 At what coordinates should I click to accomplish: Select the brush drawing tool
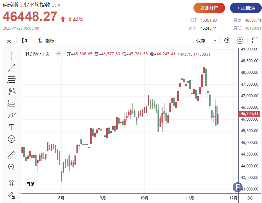pyautogui.click(x=12, y=115)
